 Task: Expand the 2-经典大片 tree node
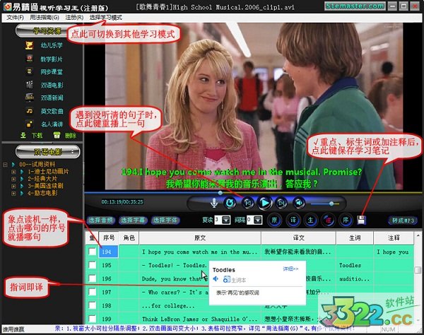tap(13, 179)
